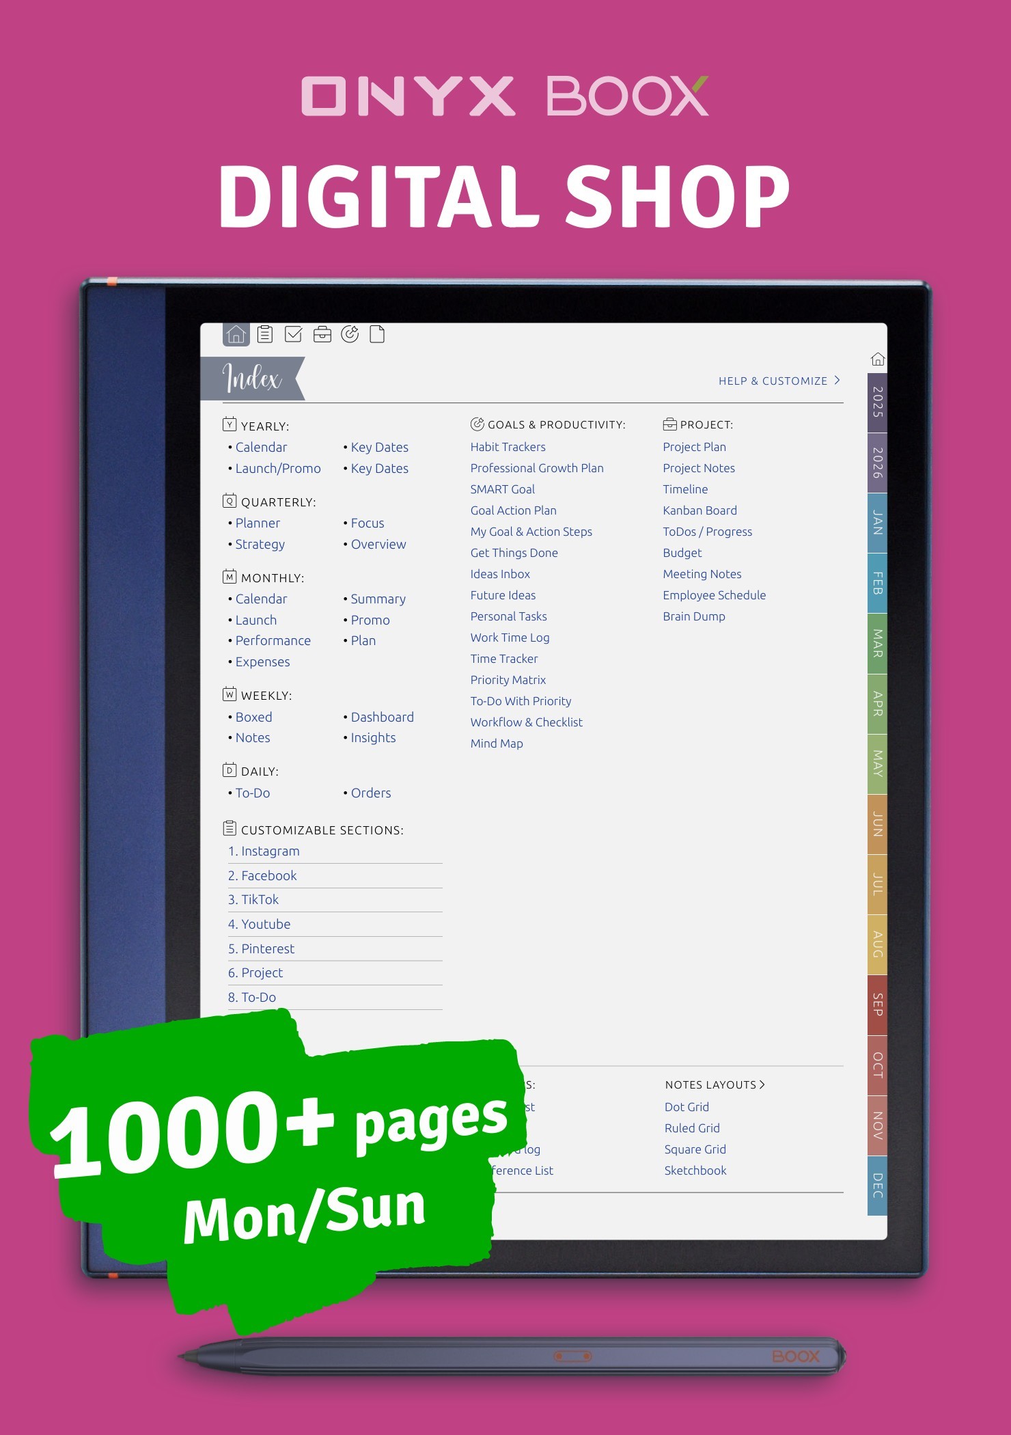Viewport: 1011px width, 1435px height.
Task: Open the blank page icon in the top toolbar
Action: [377, 334]
